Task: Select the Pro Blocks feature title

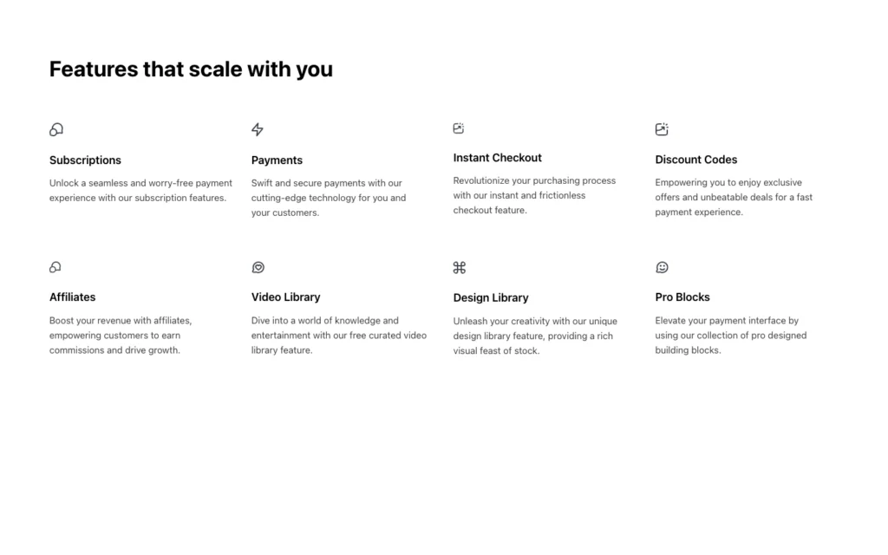Action: [682, 297]
